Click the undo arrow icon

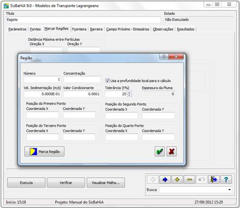tap(202, 180)
